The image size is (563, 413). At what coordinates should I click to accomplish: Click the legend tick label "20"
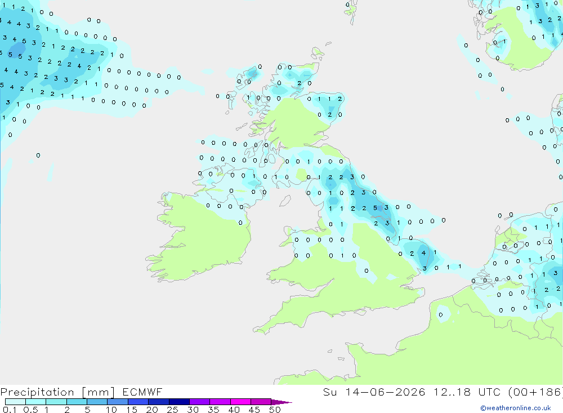pos(152,410)
